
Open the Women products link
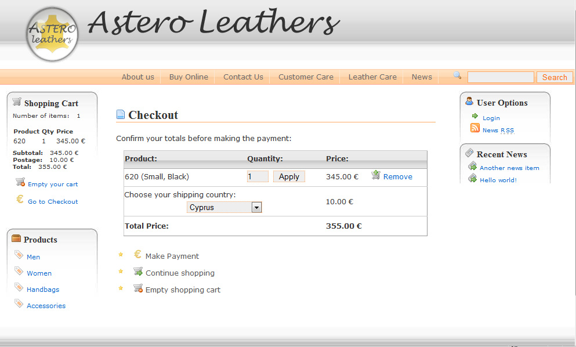(39, 273)
